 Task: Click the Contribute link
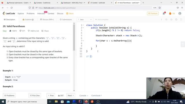point(96,96)
